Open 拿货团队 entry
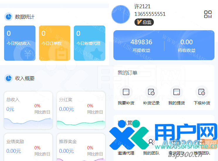The height and width of the screenshot is (161, 218). pos(176,153)
